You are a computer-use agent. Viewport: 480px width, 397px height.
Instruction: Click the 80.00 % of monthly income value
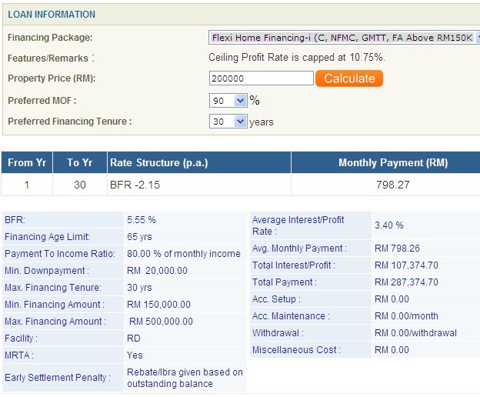tap(184, 253)
